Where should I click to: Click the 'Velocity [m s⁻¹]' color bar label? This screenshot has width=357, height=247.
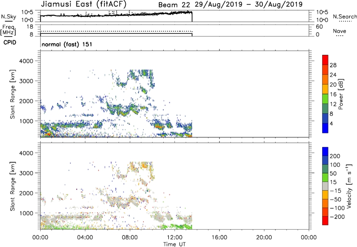pyautogui.click(x=349, y=186)
